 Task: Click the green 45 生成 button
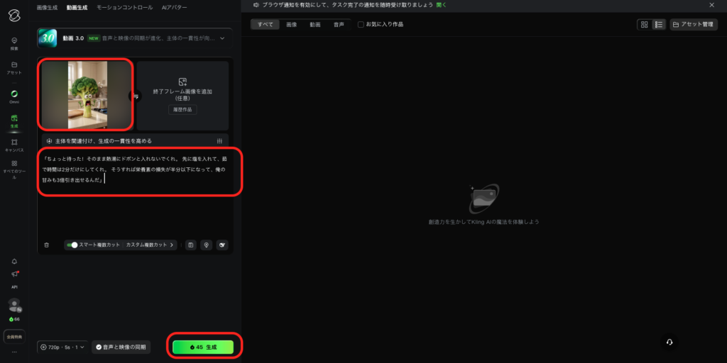203,347
